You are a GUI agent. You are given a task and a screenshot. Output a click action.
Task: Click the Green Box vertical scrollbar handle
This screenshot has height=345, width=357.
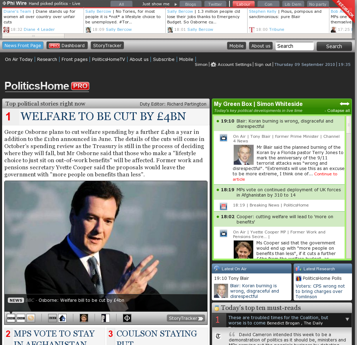click(x=348, y=125)
